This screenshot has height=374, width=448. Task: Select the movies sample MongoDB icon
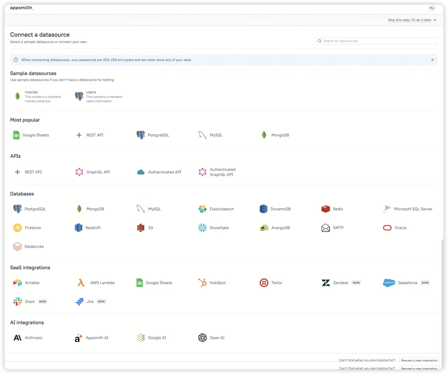[17, 97]
